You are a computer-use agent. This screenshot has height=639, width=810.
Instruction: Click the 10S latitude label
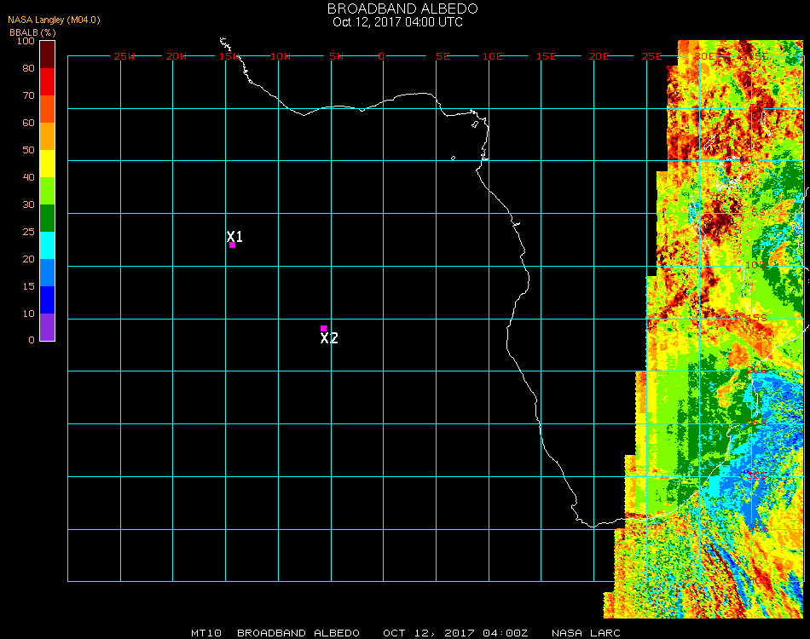(x=755, y=265)
